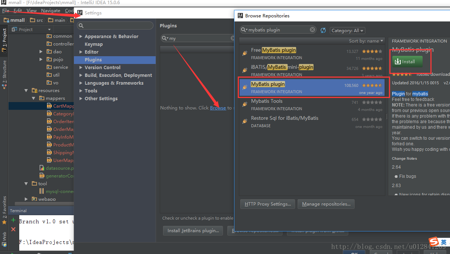450x254 pixels.
Task: Open the Category: All dropdown
Action: coord(347,30)
